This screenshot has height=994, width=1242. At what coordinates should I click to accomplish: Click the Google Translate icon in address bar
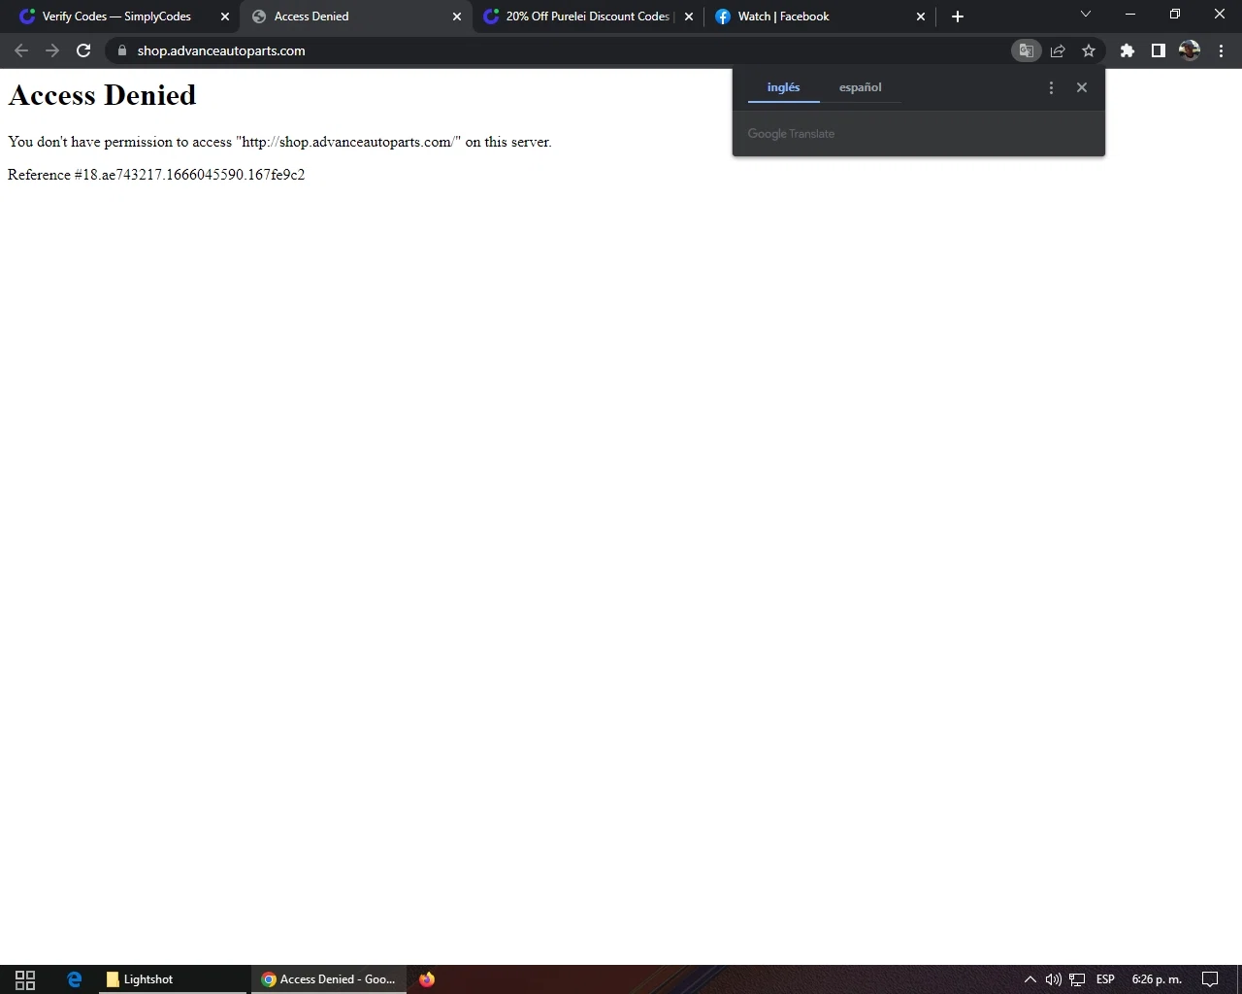coord(1026,50)
